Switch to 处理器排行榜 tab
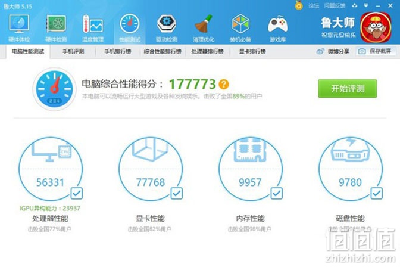The width and height of the screenshot is (400, 267). [207, 52]
